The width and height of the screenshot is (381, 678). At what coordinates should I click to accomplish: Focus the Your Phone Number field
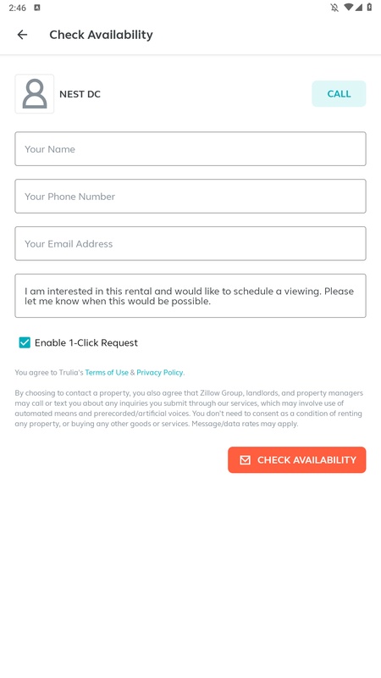(x=190, y=196)
